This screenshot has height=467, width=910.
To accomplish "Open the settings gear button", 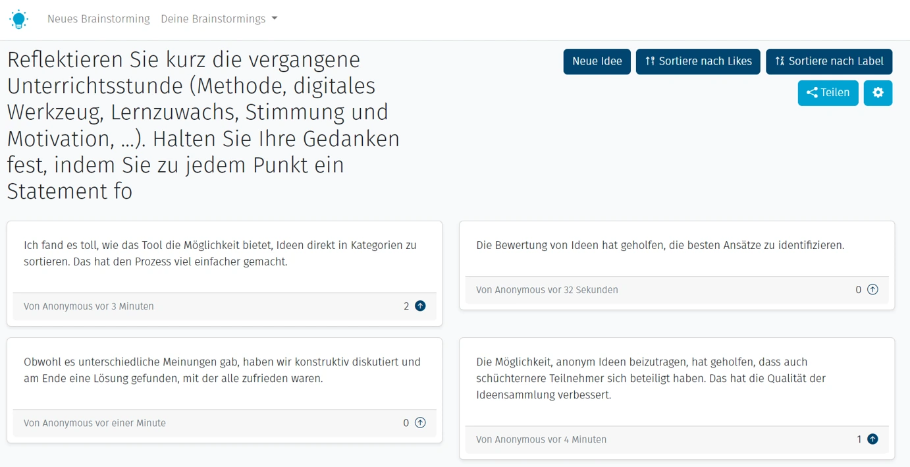I will (x=878, y=93).
